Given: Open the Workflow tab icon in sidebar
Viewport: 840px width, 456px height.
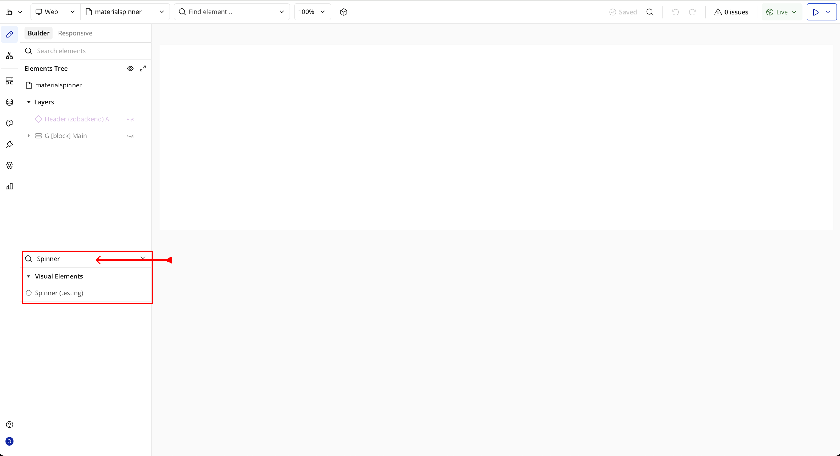Looking at the screenshot, I should click(x=9, y=55).
